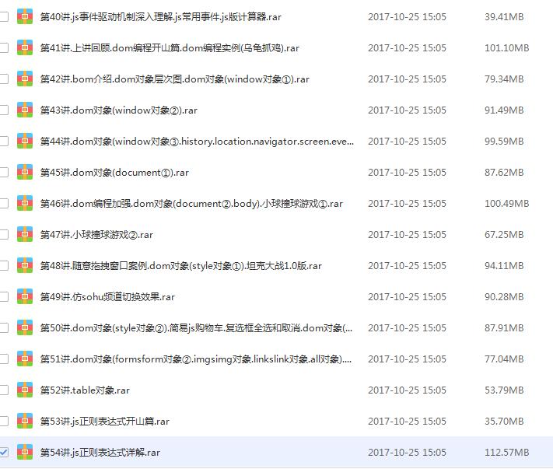Open file 第43讲.dom对象(window对象②).rar

(118, 110)
